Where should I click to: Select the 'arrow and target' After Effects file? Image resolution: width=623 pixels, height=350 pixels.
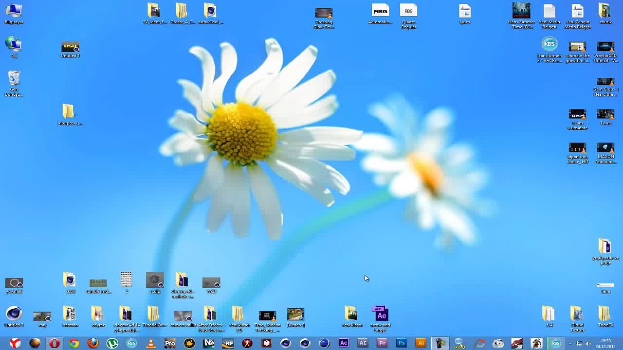[380, 314]
